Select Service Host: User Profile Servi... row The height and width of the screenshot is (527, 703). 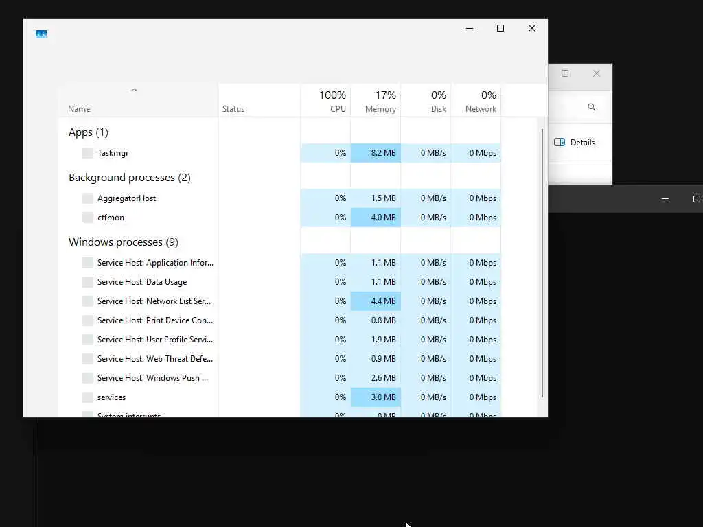tap(280, 340)
